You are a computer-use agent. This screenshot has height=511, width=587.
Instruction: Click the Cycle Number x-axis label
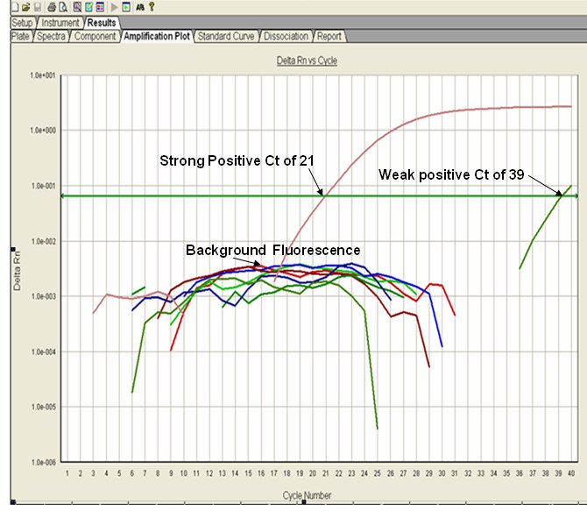tap(307, 495)
